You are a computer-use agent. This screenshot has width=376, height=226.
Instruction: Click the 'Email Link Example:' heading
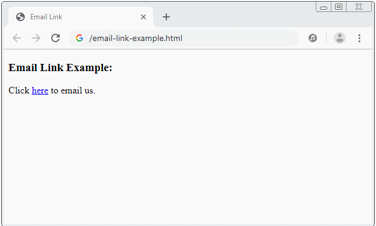(x=60, y=67)
